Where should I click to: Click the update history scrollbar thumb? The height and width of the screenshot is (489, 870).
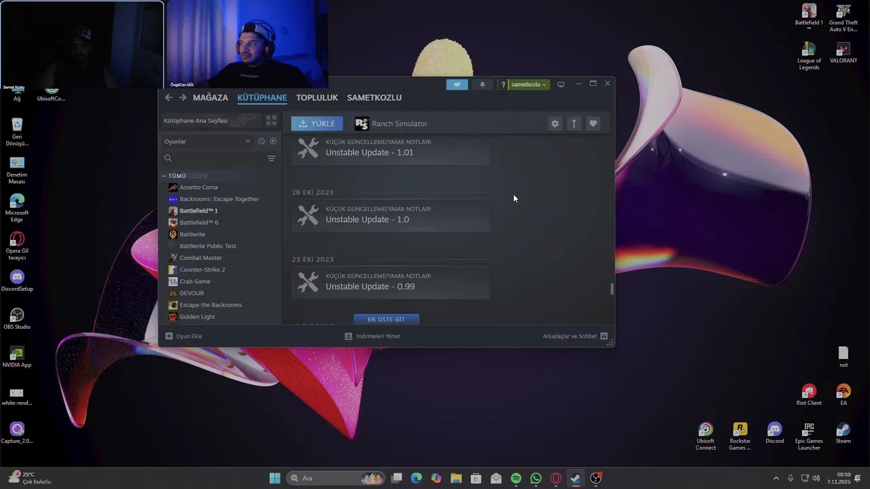612,289
